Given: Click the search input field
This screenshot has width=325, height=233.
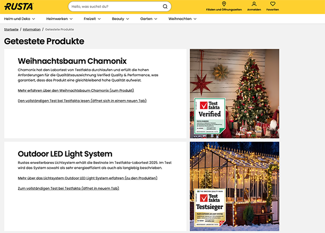Looking at the screenshot, I should [114, 7].
